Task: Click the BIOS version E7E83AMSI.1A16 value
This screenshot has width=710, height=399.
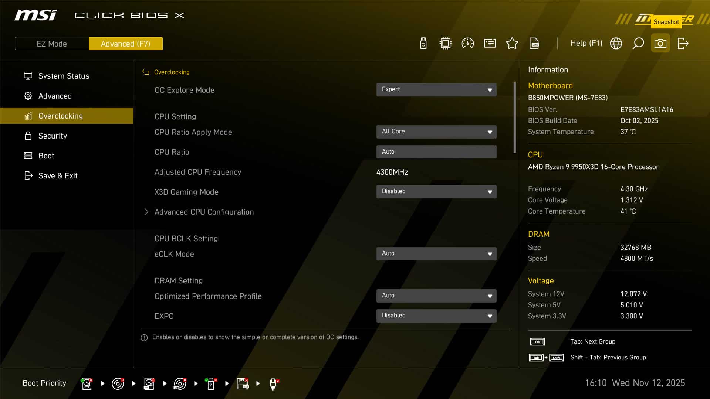Action: pyautogui.click(x=646, y=109)
